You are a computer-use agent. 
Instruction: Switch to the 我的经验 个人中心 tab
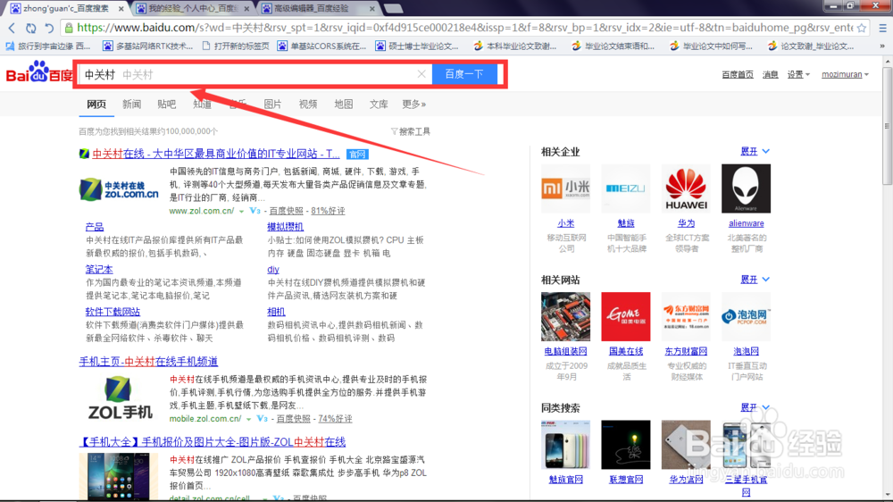click(193, 9)
